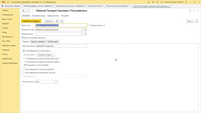
Task: Open the Подразделение record icon
Action: pyautogui.click(x=85, y=34)
